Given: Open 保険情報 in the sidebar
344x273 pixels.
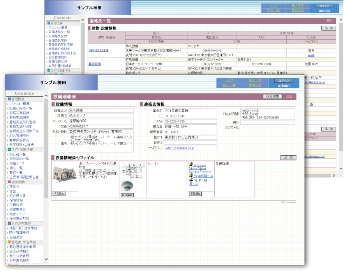Looking at the screenshot, I should pyautogui.click(x=16, y=200).
